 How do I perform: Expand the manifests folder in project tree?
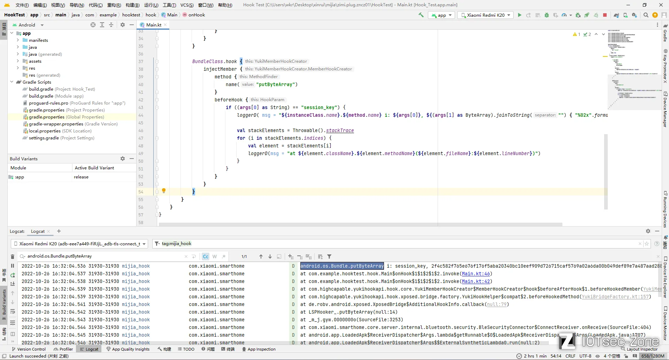tap(18, 40)
